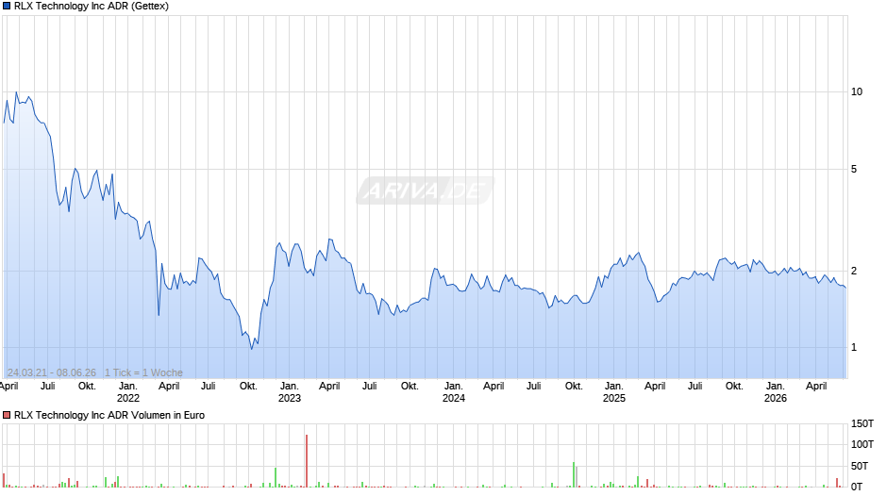
Task: Click the price axis label 5
Action: [x=854, y=169]
